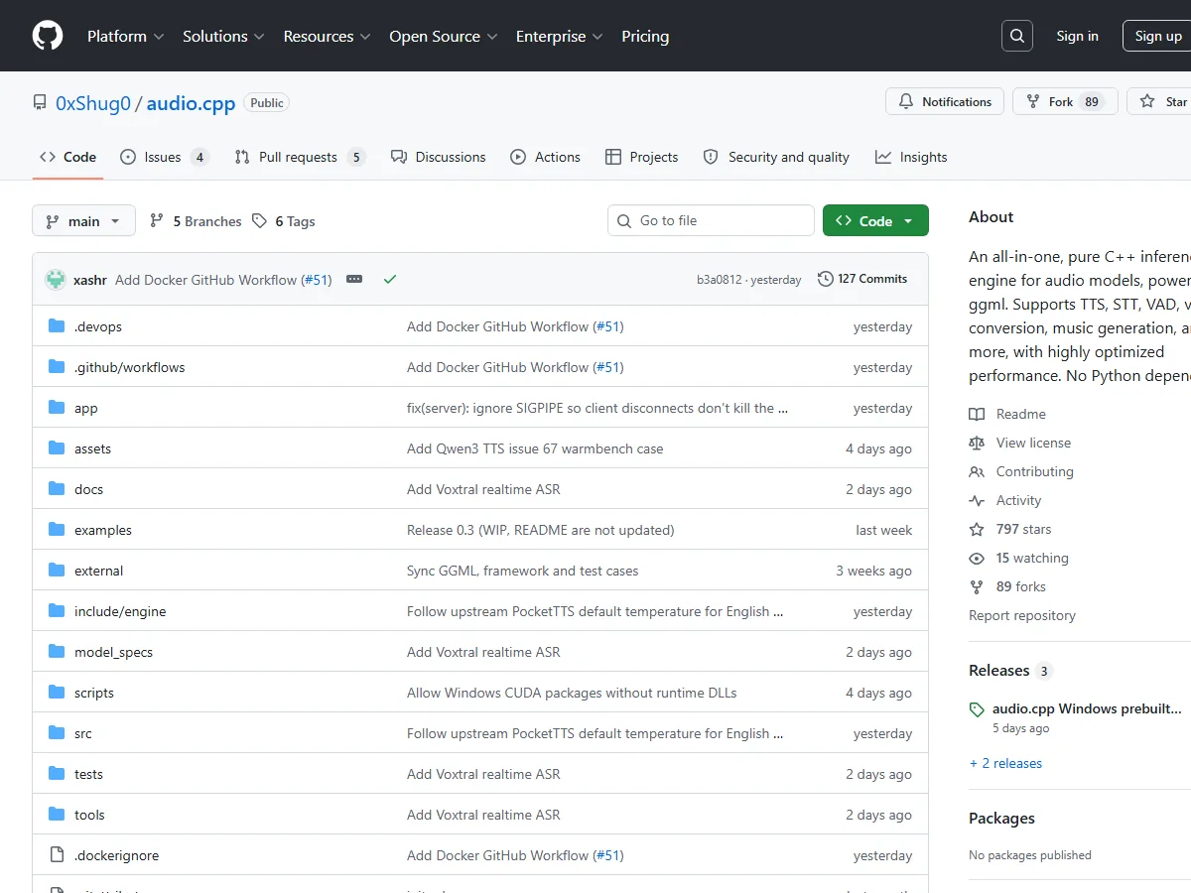Screen dimensions: 1191x893
Task: Open commit hash b3a0812
Action: [x=719, y=280]
